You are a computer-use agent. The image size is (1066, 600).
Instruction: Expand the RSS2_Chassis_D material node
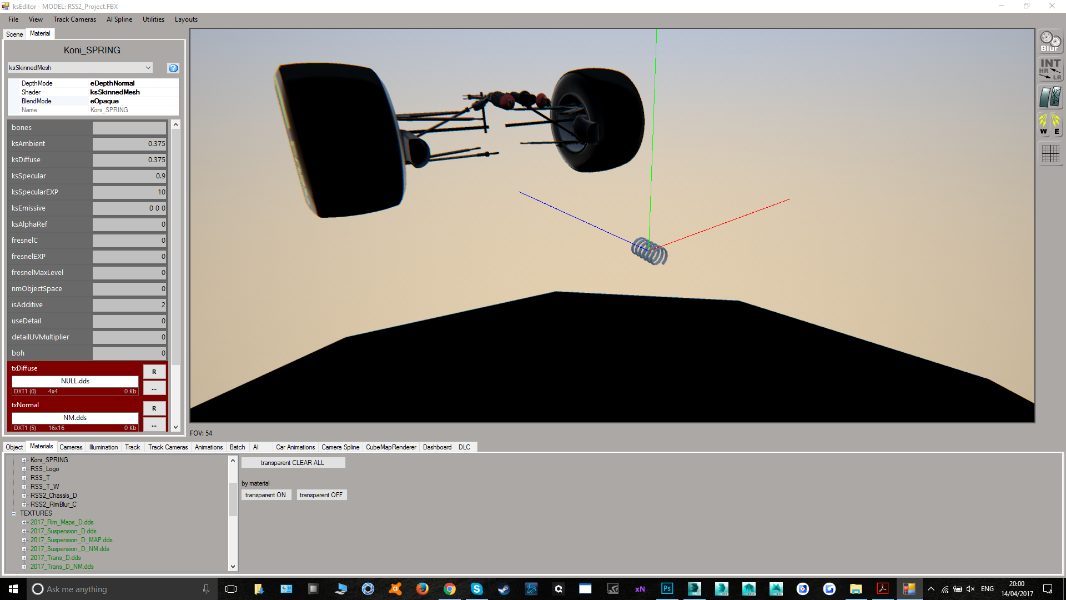click(24, 496)
